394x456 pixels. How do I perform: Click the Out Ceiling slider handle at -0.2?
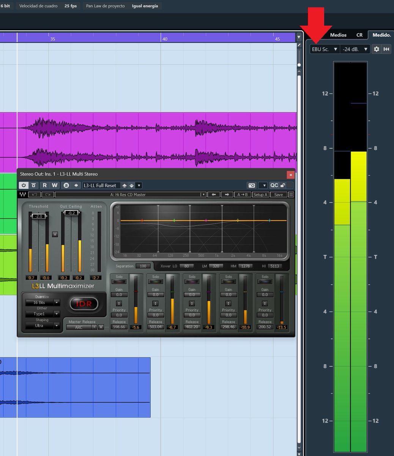point(71,213)
